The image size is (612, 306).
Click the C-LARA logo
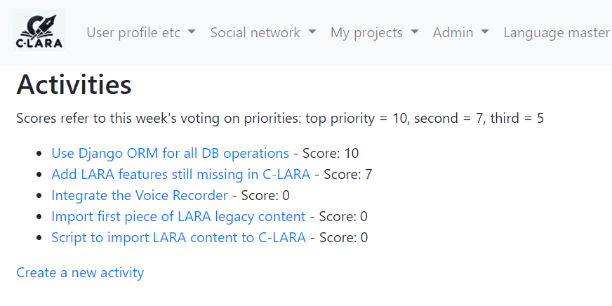[x=39, y=32]
